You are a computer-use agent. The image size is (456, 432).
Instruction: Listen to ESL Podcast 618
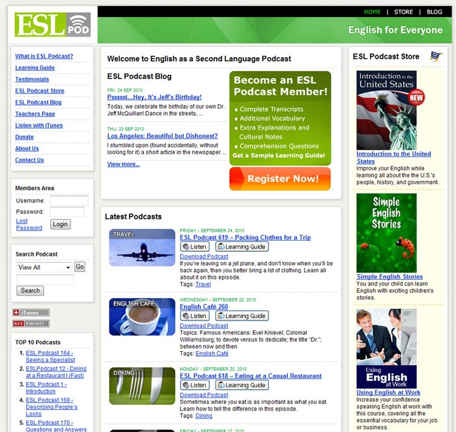195,385
